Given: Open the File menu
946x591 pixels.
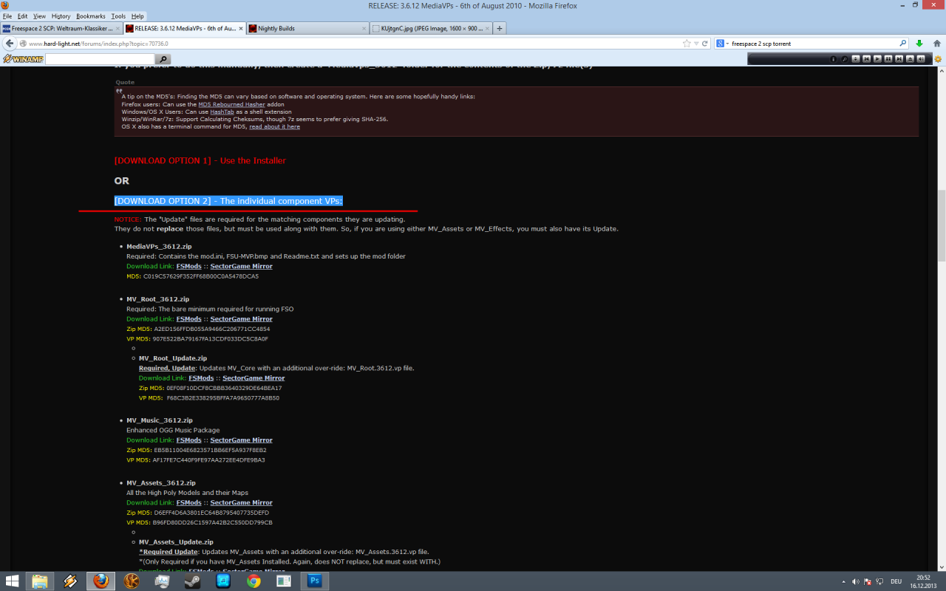Looking at the screenshot, I should point(7,16).
